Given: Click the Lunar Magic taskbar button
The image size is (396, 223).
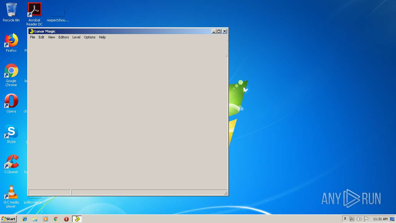Looking at the screenshot, I should pyautogui.click(x=77, y=219).
